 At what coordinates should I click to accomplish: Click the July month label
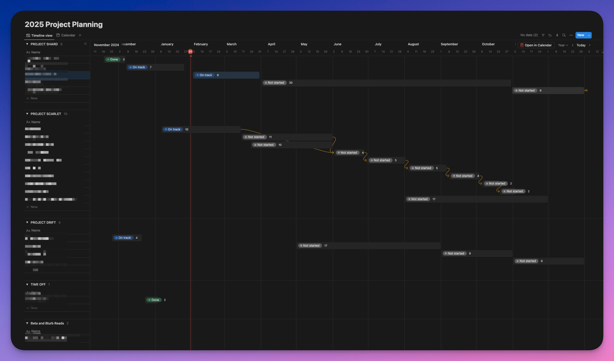pyautogui.click(x=378, y=44)
